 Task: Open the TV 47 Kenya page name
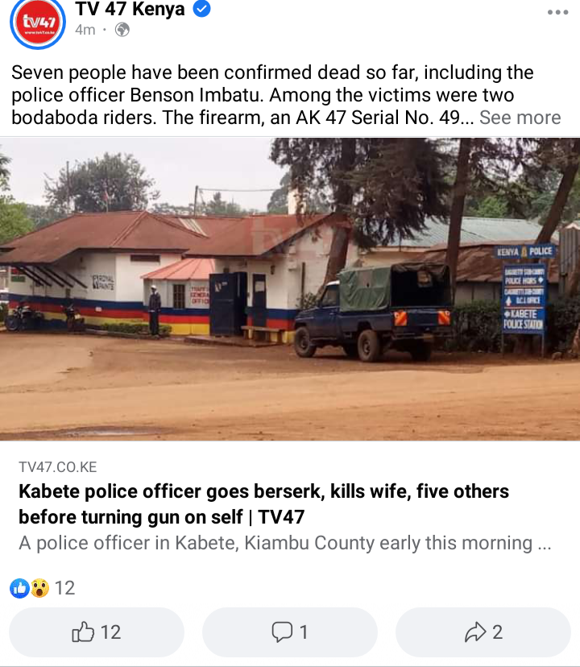click(130, 9)
